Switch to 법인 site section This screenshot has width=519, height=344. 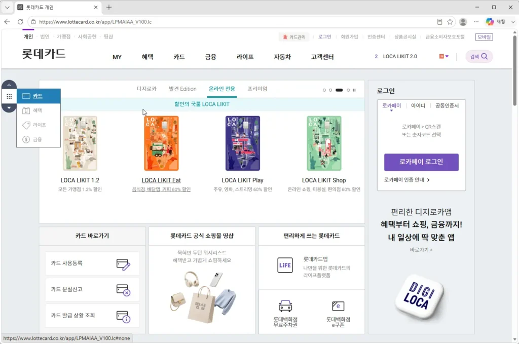(x=45, y=36)
